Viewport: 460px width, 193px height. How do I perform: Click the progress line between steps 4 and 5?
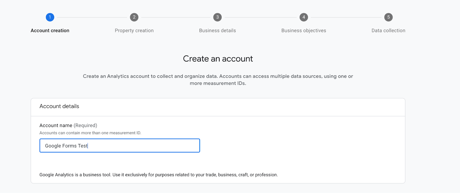click(346, 17)
